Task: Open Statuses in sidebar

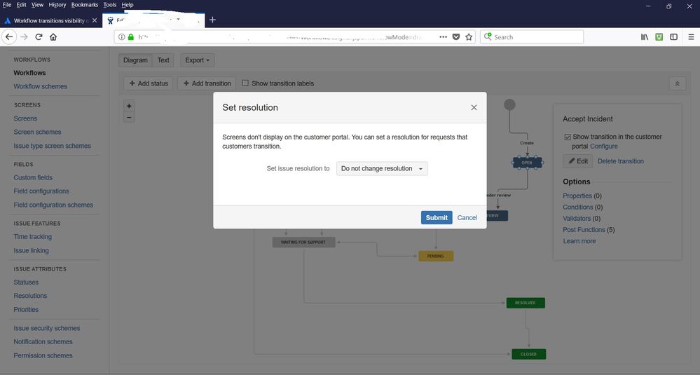Action: click(26, 282)
